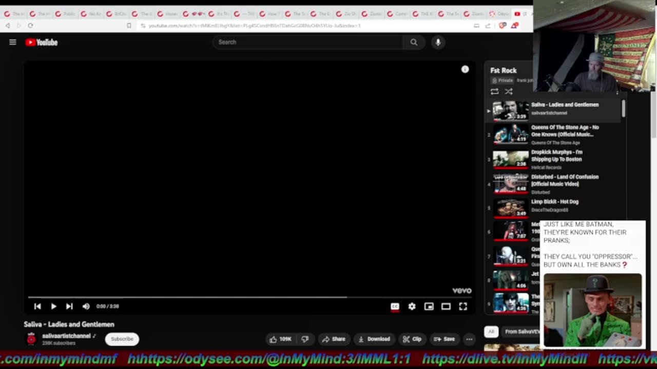Skip to the previous video
Viewport: 657px width, 369px height.
point(37,306)
